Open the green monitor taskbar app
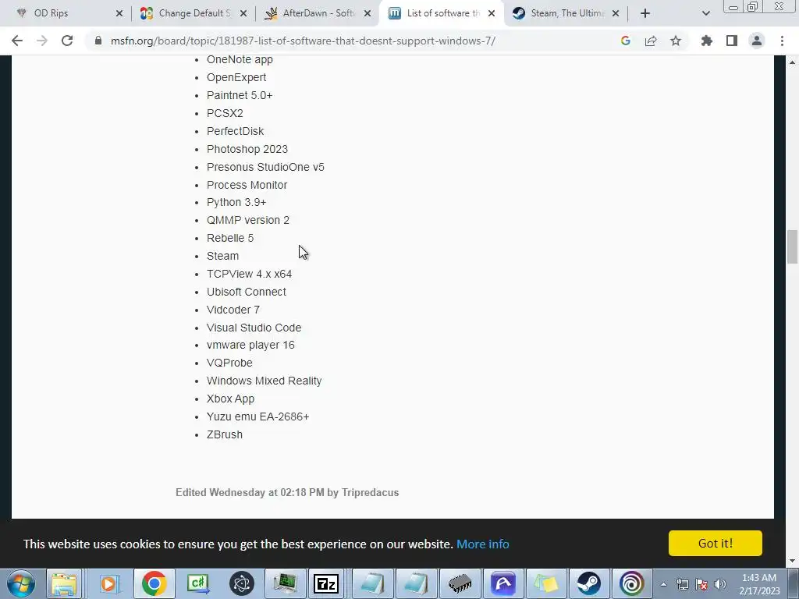799x599 pixels. [x=286, y=583]
